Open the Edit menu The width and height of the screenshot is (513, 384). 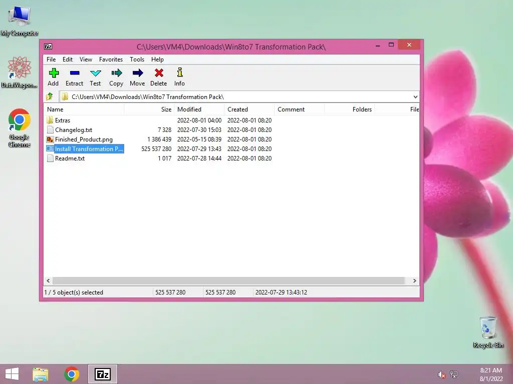[x=68, y=59]
